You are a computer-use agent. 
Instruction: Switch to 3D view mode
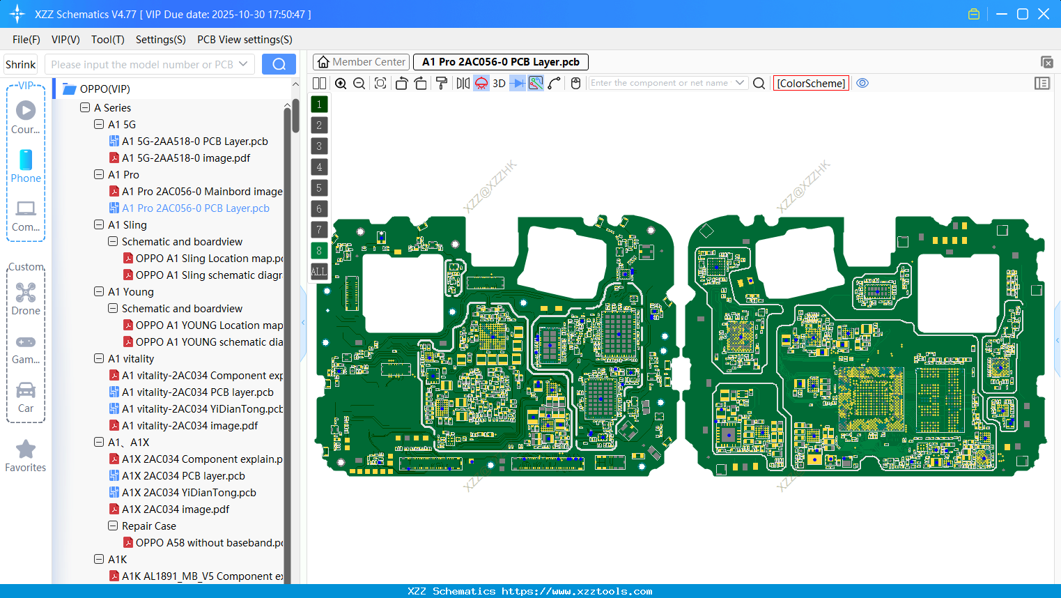(x=498, y=83)
